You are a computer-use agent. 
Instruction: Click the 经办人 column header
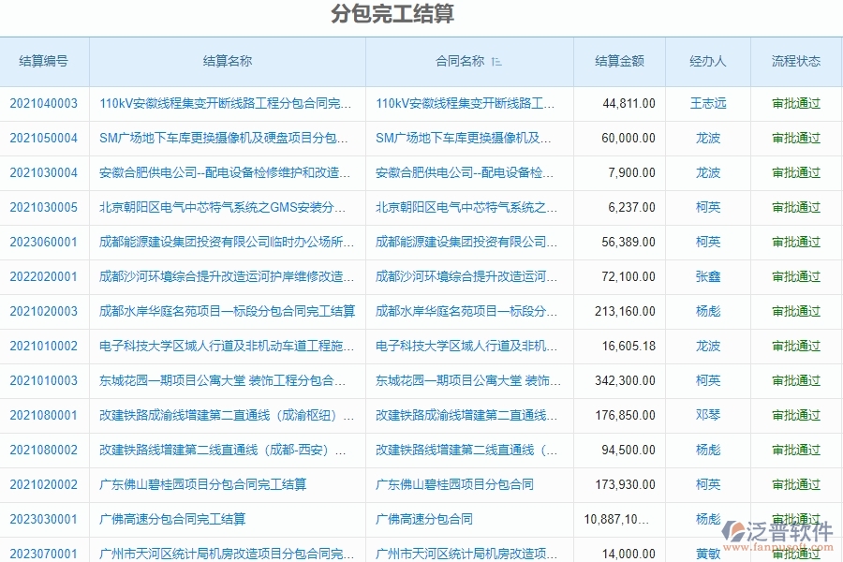click(x=707, y=62)
